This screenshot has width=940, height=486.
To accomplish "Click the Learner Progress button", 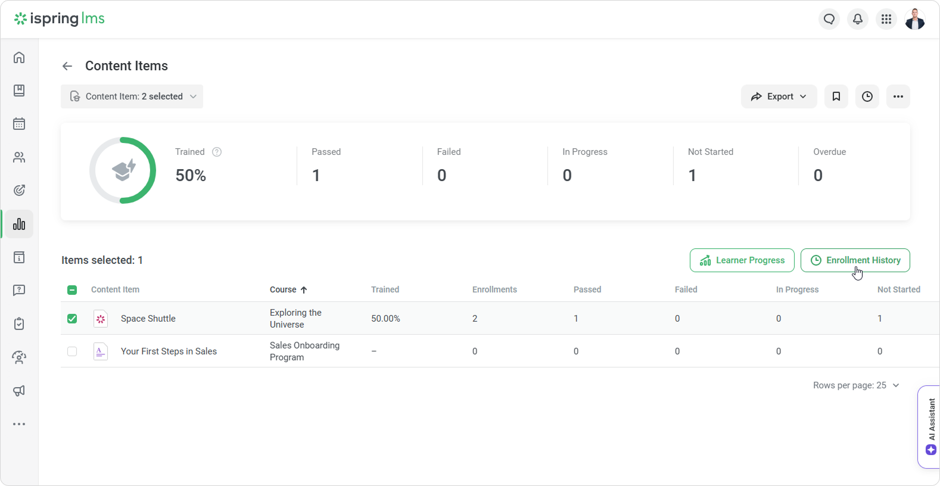I will (x=742, y=260).
